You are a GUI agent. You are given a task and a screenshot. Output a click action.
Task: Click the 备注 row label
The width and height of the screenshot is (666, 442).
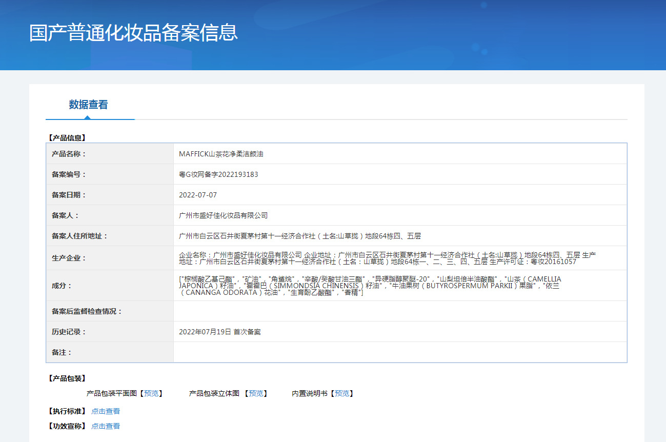(x=62, y=352)
